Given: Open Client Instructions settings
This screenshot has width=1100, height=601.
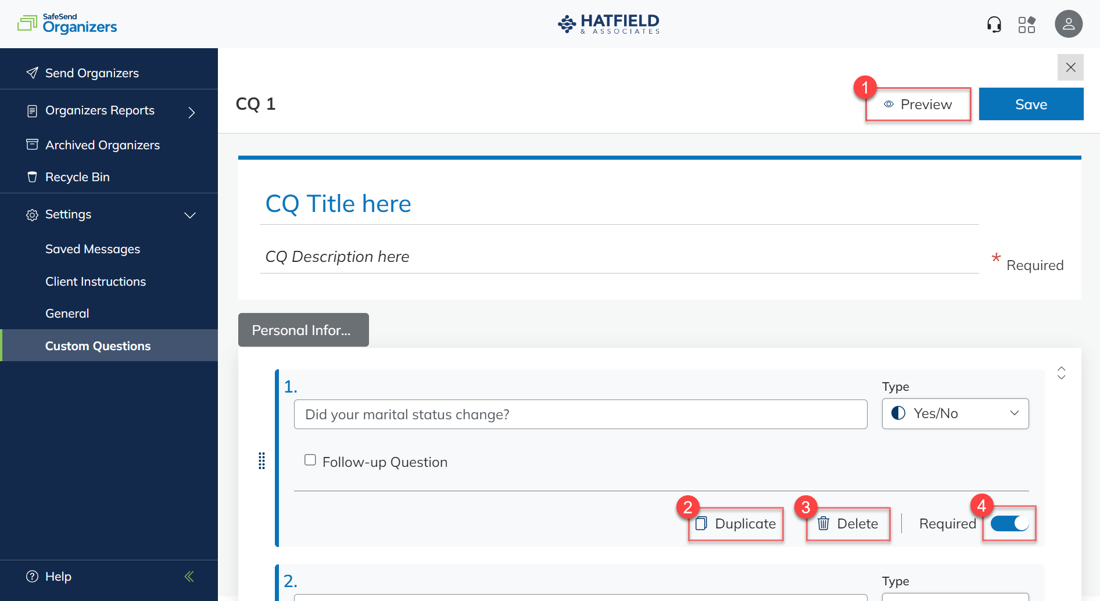Looking at the screenshot, I should click(95, 282).
